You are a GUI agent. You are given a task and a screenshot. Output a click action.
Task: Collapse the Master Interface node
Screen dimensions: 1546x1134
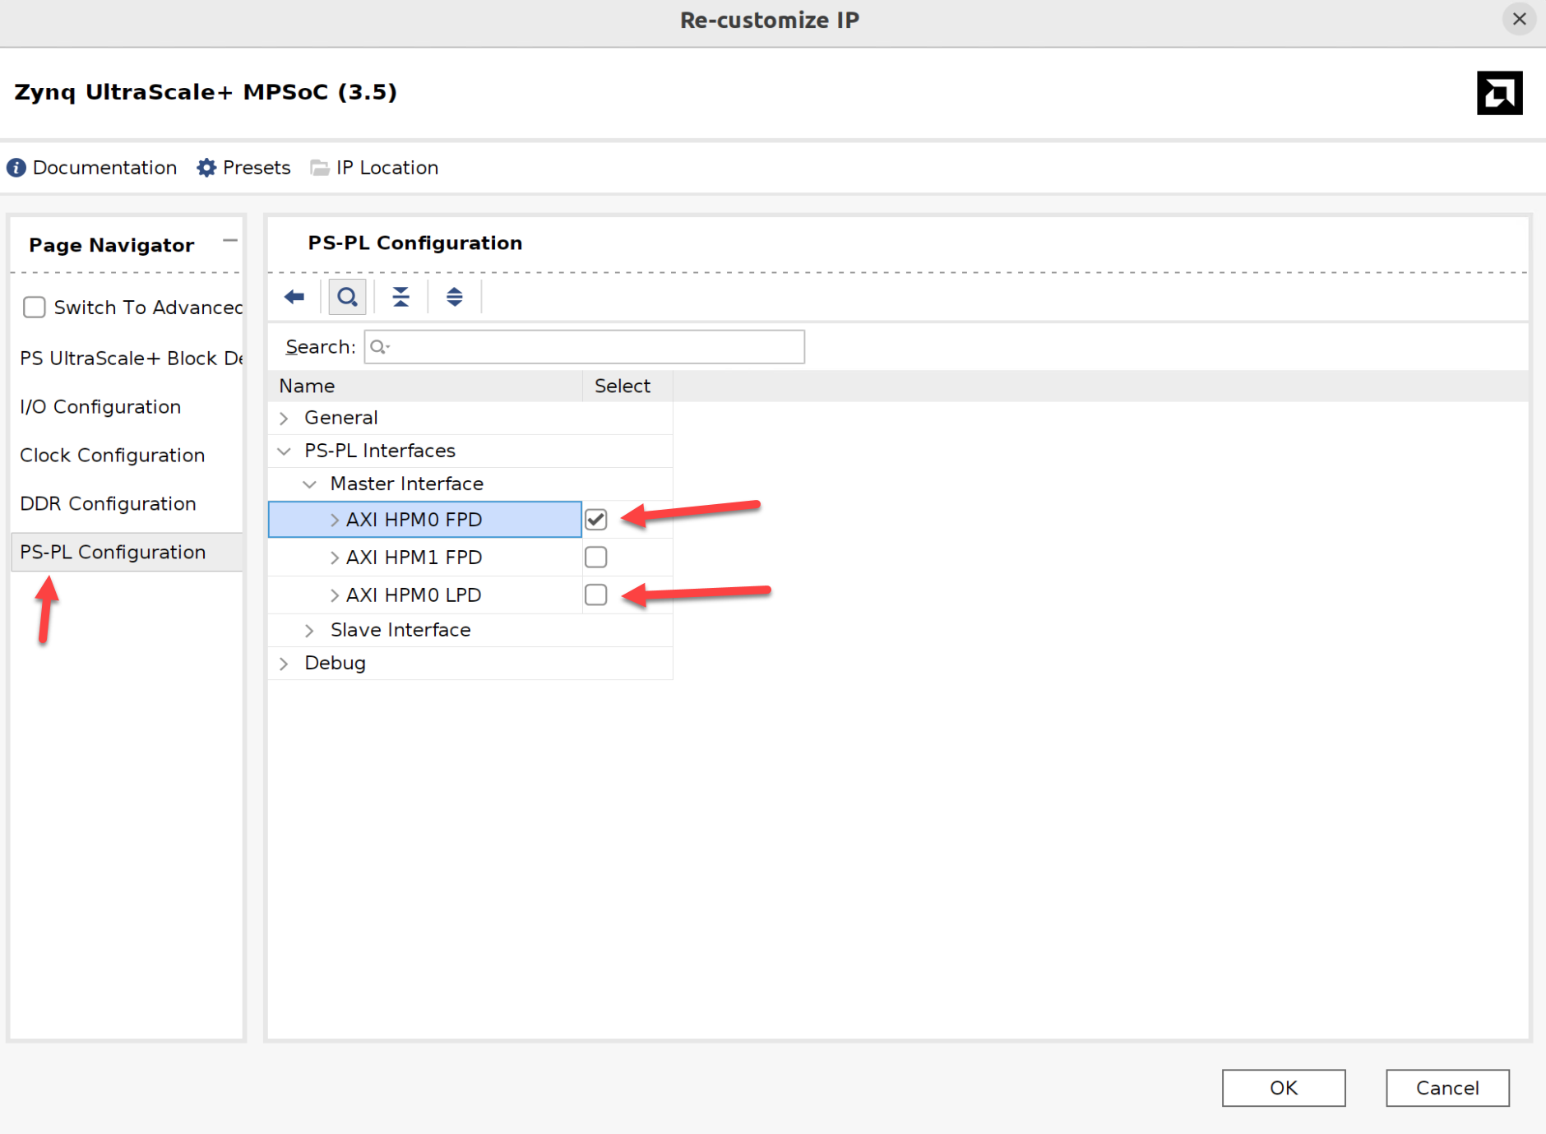click(x=310, y=484)
